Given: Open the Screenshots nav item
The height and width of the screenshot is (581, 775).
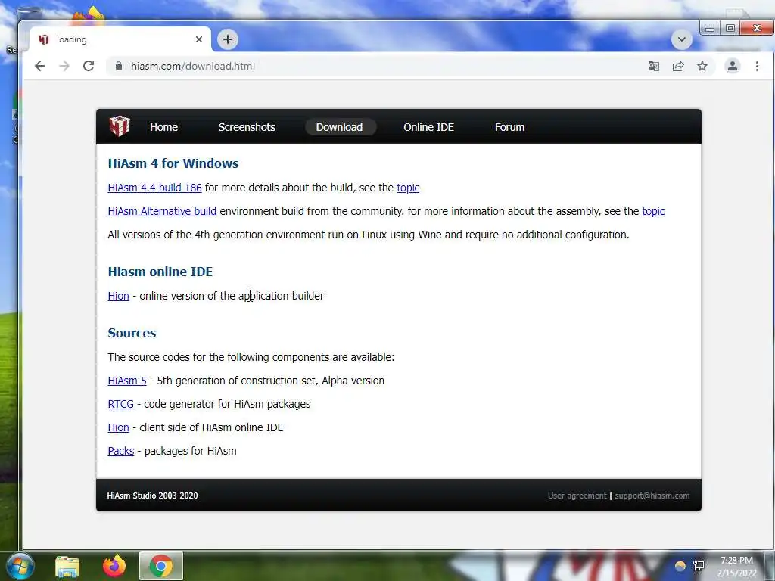Looking at the screenshot, I should 247,127.
